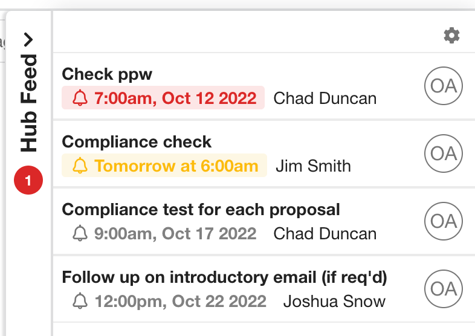475x336 pixels.
Task: Click the bell for Compliance test reminder
Action: pyautogui.click(x=80, y=233)
